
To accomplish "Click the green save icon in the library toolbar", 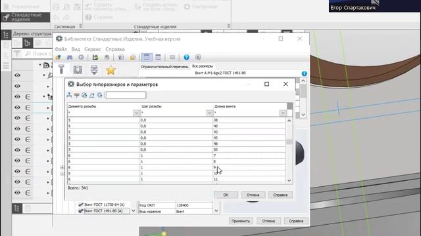I will (x=95, y=57).
